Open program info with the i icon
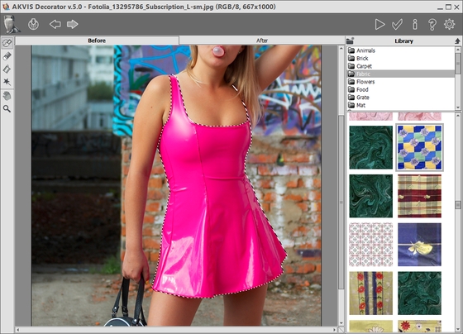The width and height of the screenshot is (463, 334). tap(415, 25)
